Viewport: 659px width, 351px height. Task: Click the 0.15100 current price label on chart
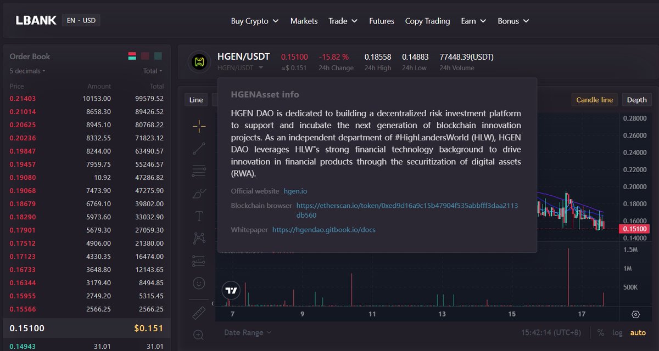click(x=635, y=229)
